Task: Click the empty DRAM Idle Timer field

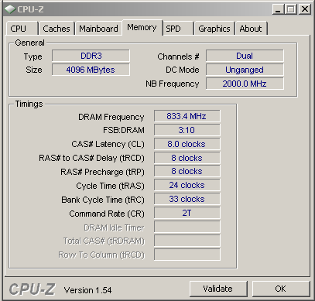Action: tap(187, 227)
